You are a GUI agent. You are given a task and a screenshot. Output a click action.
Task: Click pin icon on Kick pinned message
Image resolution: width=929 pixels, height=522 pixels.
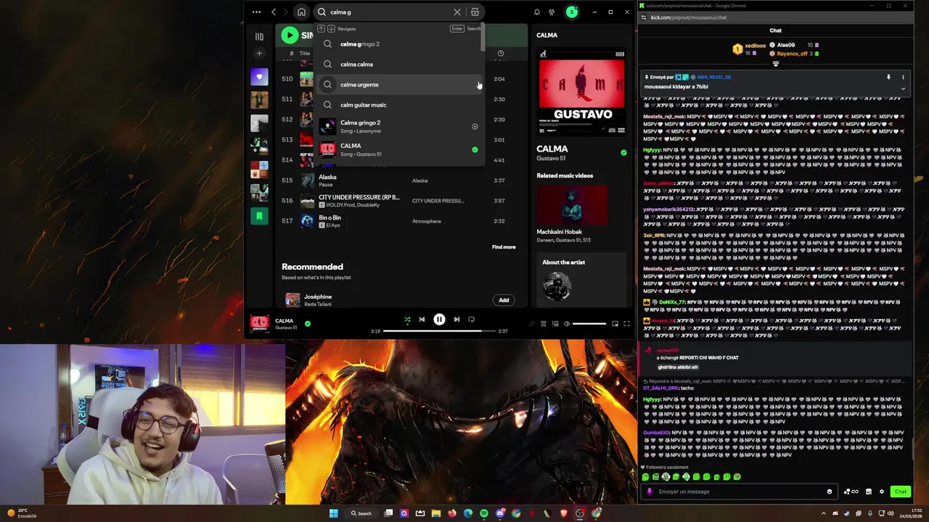point(888,77)
